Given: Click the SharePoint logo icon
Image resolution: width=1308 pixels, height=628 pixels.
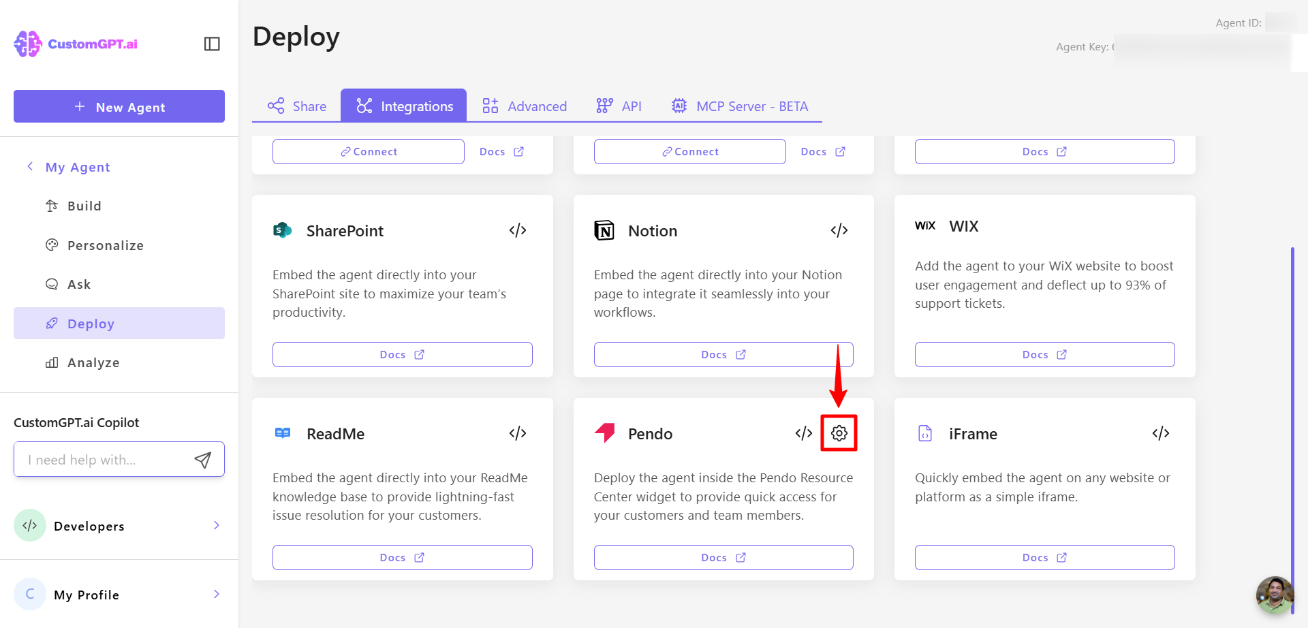Looking at the screenshot, I should (x=282, y=230).
